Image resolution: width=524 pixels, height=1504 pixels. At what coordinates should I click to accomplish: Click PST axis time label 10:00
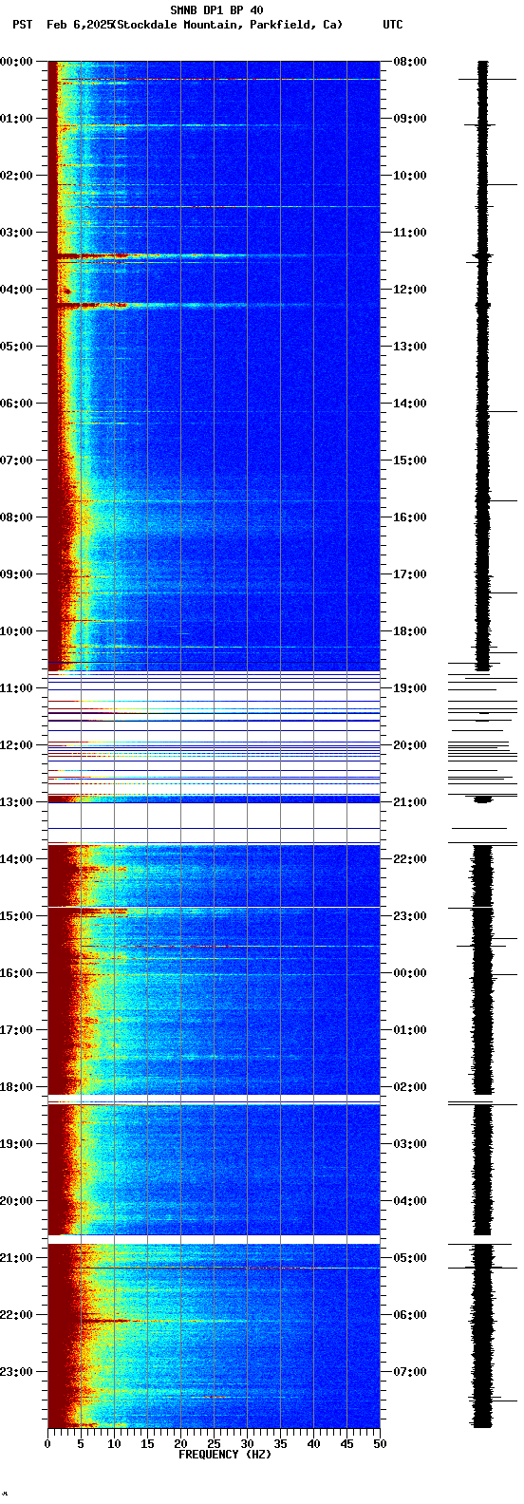tap(17, 631)
